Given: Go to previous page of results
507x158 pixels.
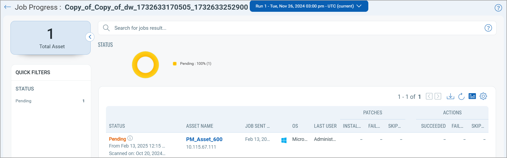Looking at the screenshot, I should click(x=429, y=96).
